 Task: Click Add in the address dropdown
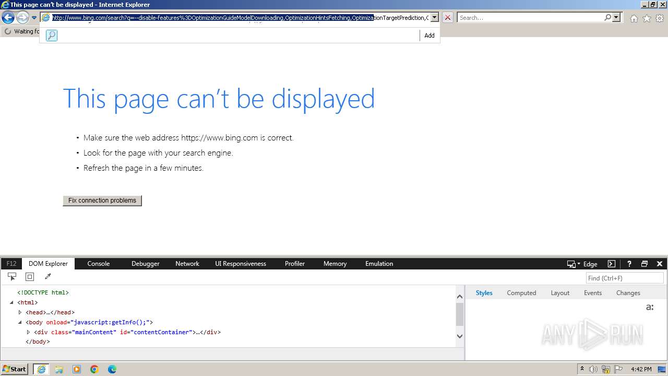pos(430,36)
